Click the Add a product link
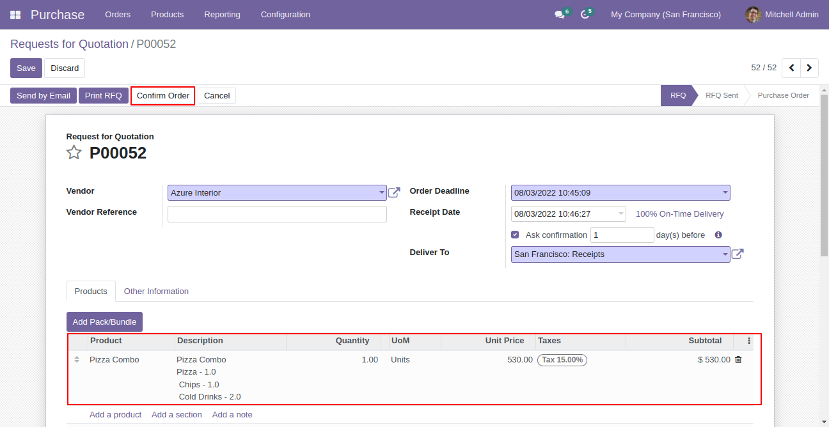The image size is (829, 427). point(115,415)
